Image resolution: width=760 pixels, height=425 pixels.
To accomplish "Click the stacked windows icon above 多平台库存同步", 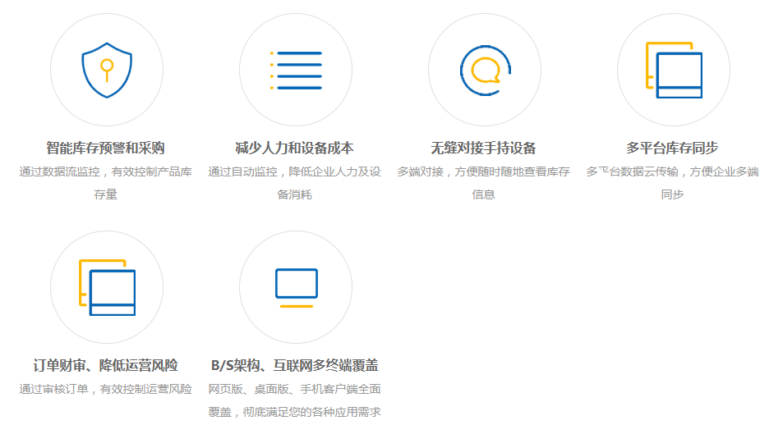I will tap(674, 70).
